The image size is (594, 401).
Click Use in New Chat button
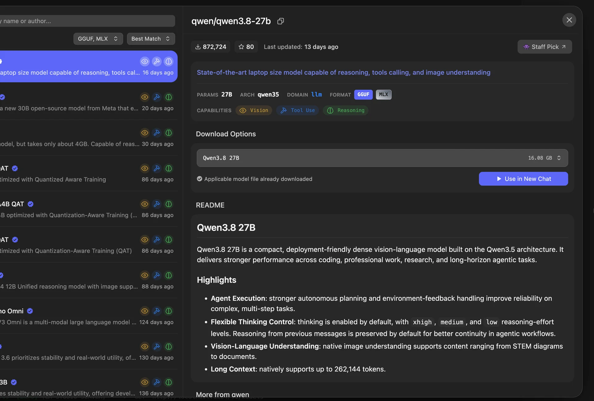pyautogui.click(x=523, y=179)
